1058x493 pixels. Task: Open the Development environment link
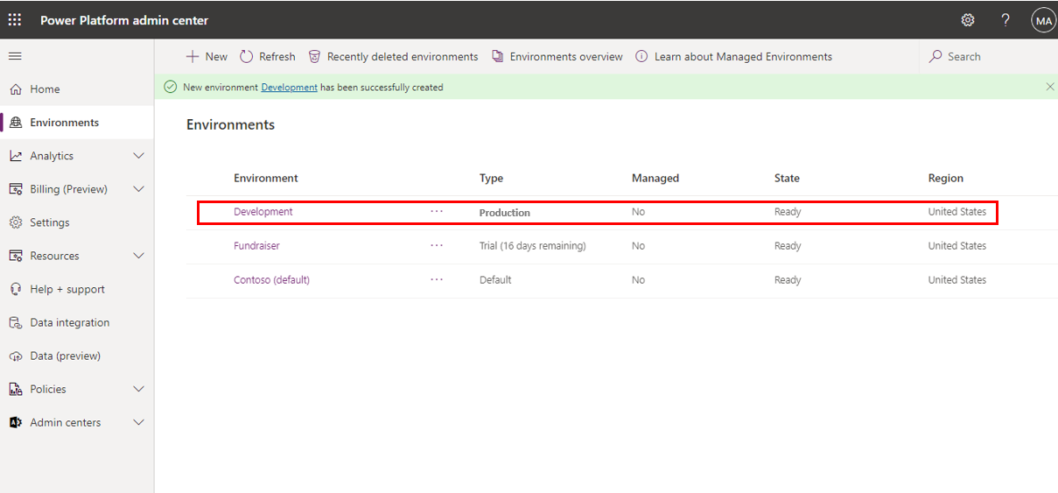263,212
